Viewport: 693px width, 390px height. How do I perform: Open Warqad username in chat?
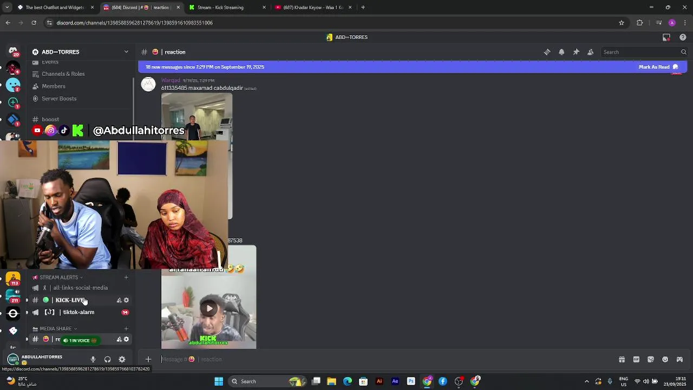coord(171,80)
